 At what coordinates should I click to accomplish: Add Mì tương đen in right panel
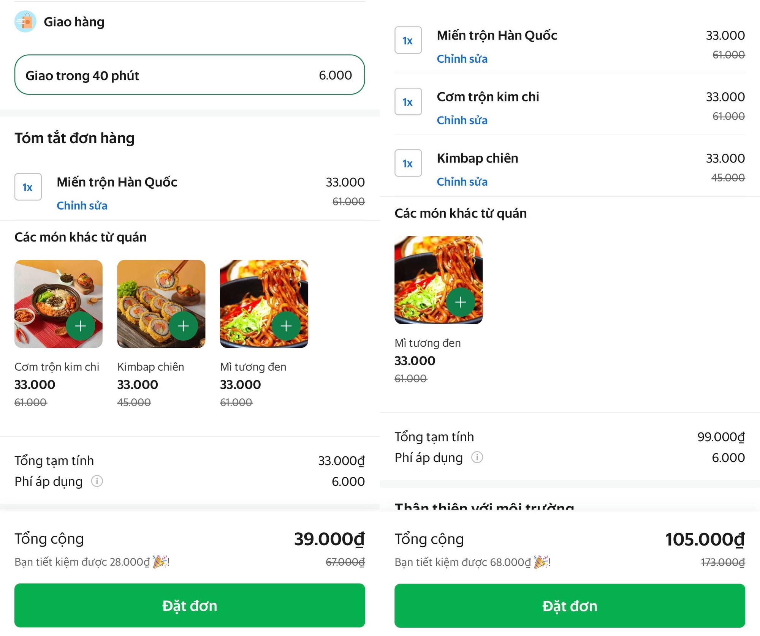[461, 302]
